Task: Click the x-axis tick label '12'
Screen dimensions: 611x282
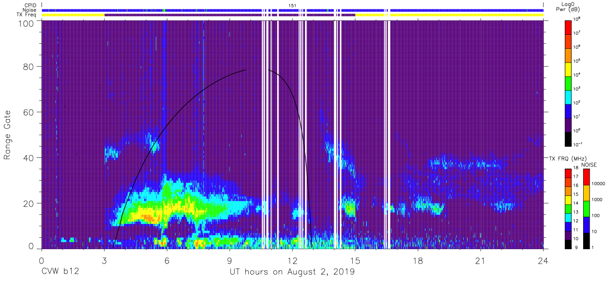Action: tap(293, 261)
